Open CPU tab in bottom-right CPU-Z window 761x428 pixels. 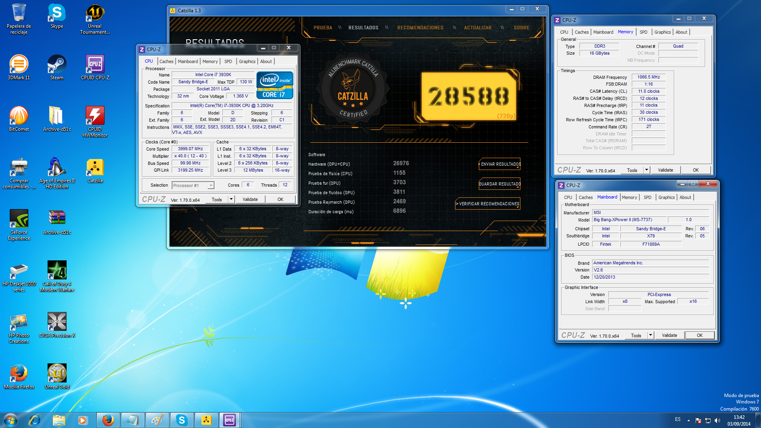click(568, 197)
